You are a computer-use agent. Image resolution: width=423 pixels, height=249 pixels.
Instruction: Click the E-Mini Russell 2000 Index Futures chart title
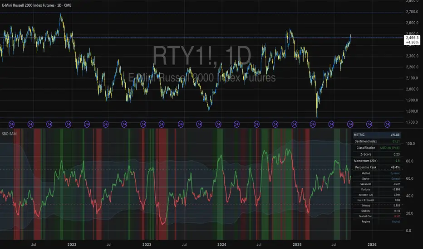point(37,5)
